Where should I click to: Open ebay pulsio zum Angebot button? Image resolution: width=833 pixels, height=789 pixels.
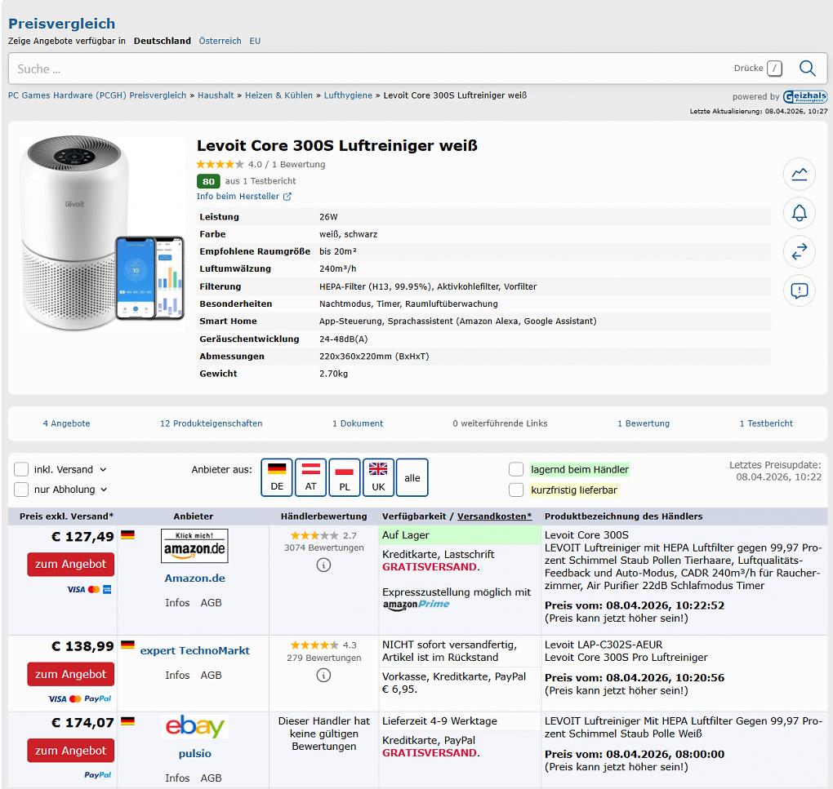click(x=71, y=751)
